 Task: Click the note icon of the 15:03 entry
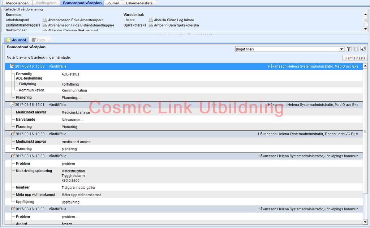tap(12, 66)
